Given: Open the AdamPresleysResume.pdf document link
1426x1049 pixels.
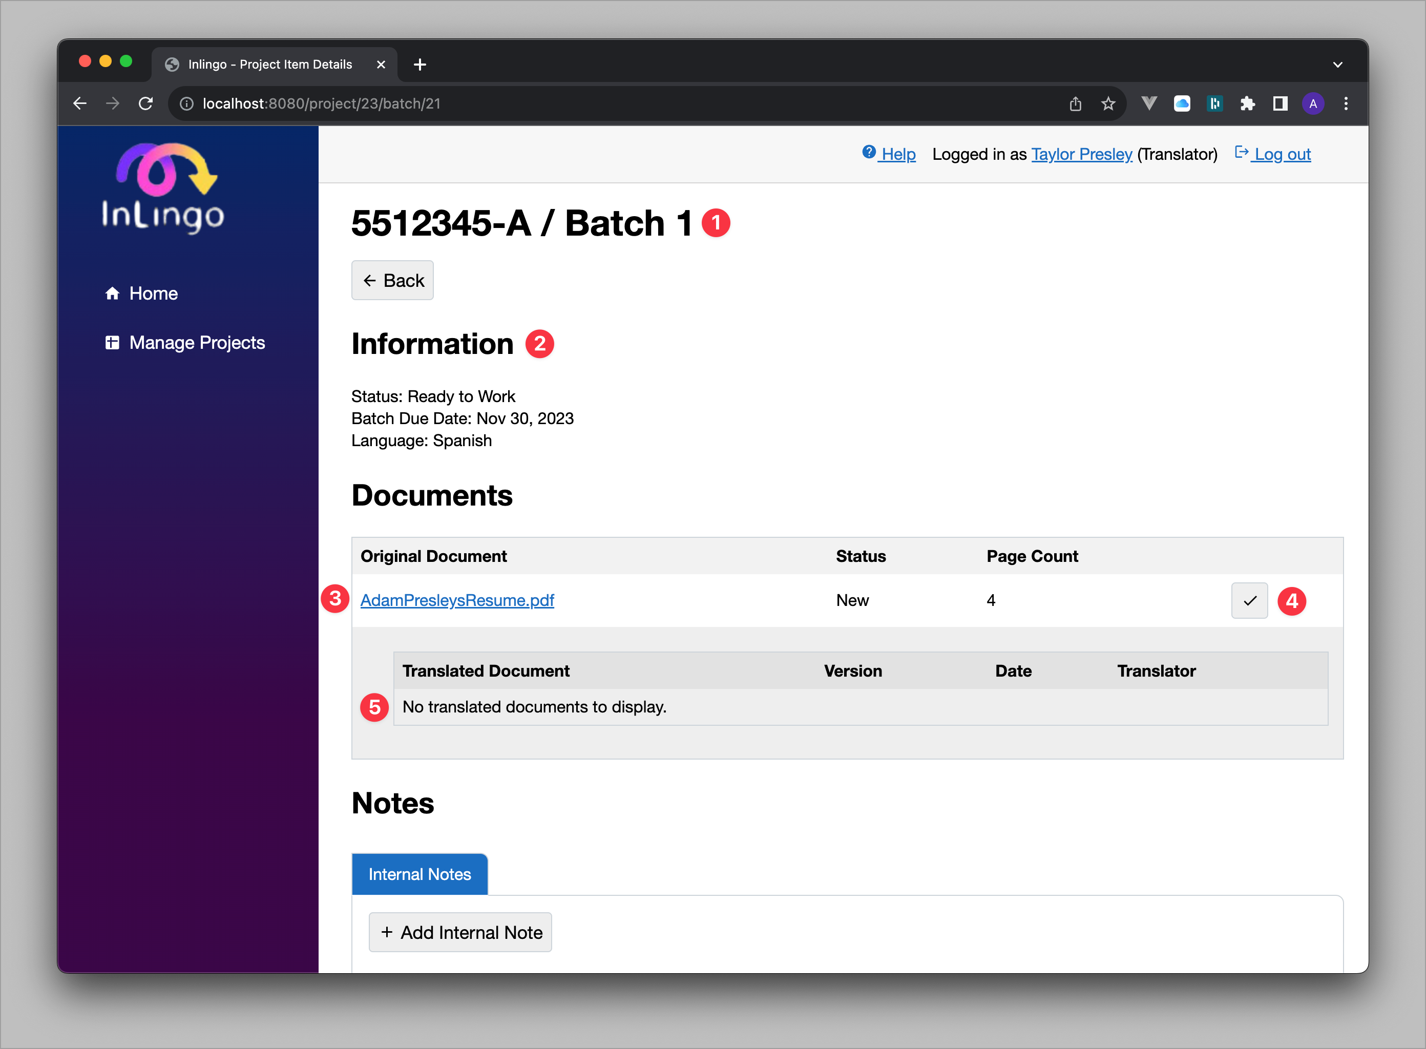Looking at the screenshot, I should pos(457,600).
